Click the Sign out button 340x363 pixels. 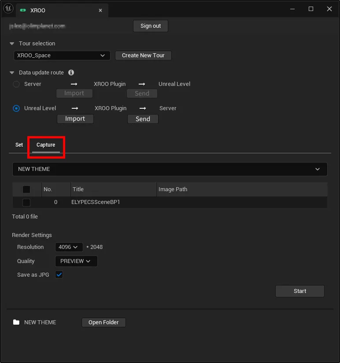pos(151,26)
